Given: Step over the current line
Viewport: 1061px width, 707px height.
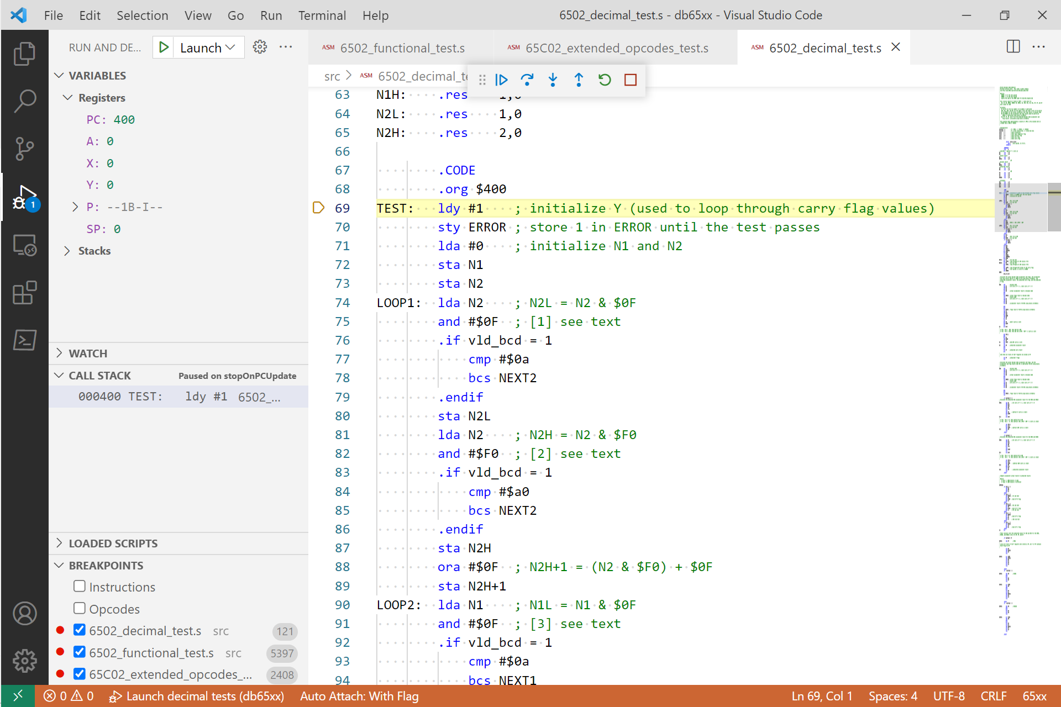Looking at the screenshot, I should [x=527, y=80].
